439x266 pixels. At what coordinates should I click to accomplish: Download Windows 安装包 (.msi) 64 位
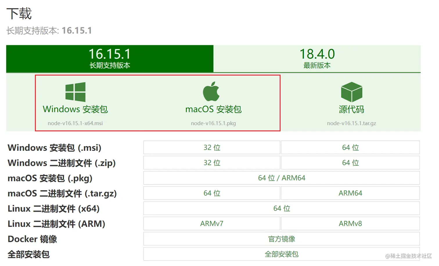click(x=350, y=147)
